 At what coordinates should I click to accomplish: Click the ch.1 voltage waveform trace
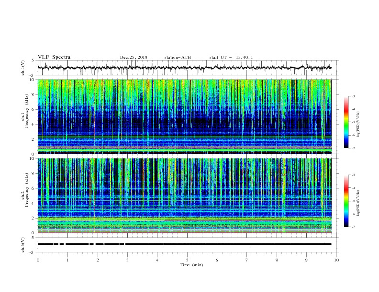pos(185,68)
